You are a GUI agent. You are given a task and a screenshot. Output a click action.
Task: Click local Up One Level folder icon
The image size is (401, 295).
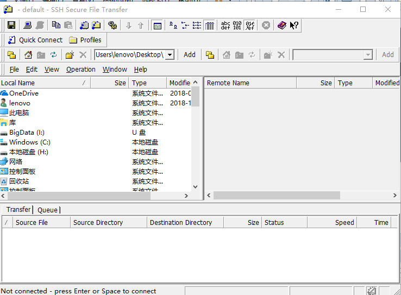tap(12, 55)
